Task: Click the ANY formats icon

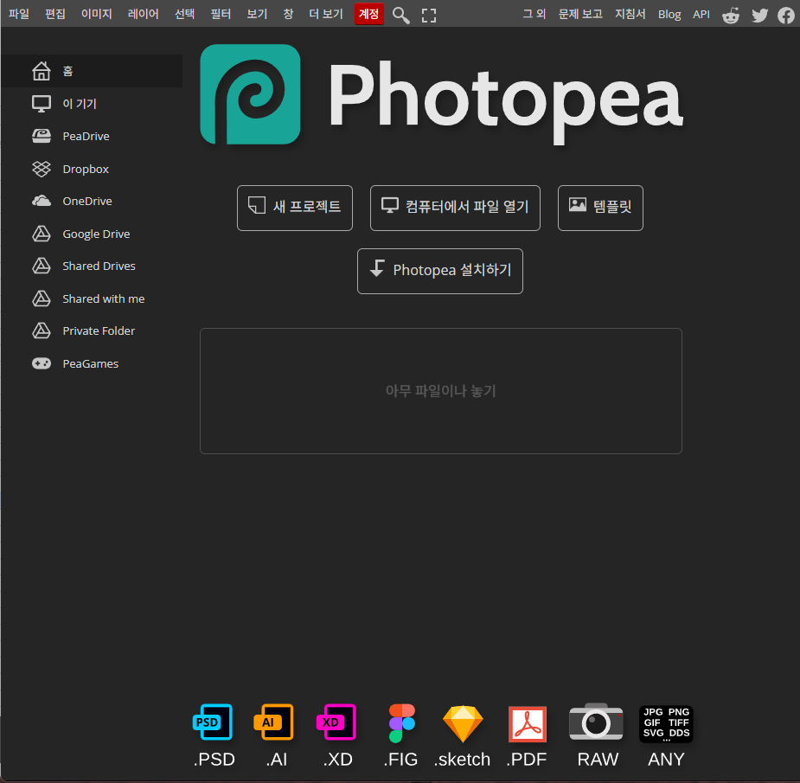Action: pos(666,724)
